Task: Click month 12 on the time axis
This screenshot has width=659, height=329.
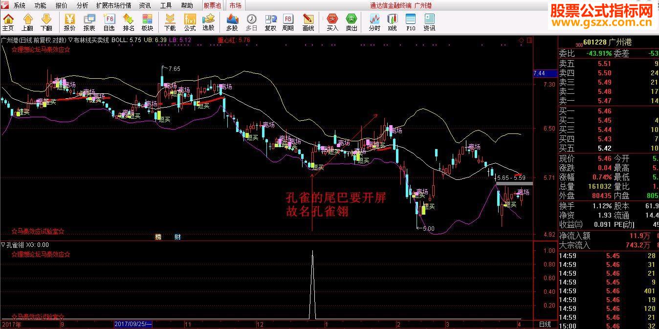Action: coord(260,324)
